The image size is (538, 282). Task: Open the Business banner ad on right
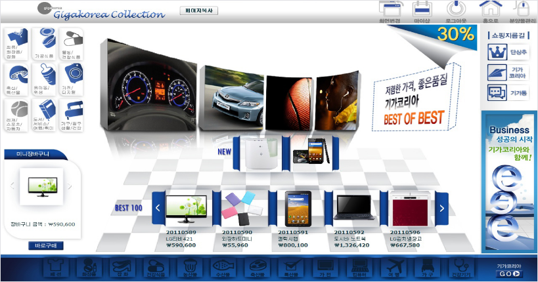pyautogui.click(x=509, y=182)
